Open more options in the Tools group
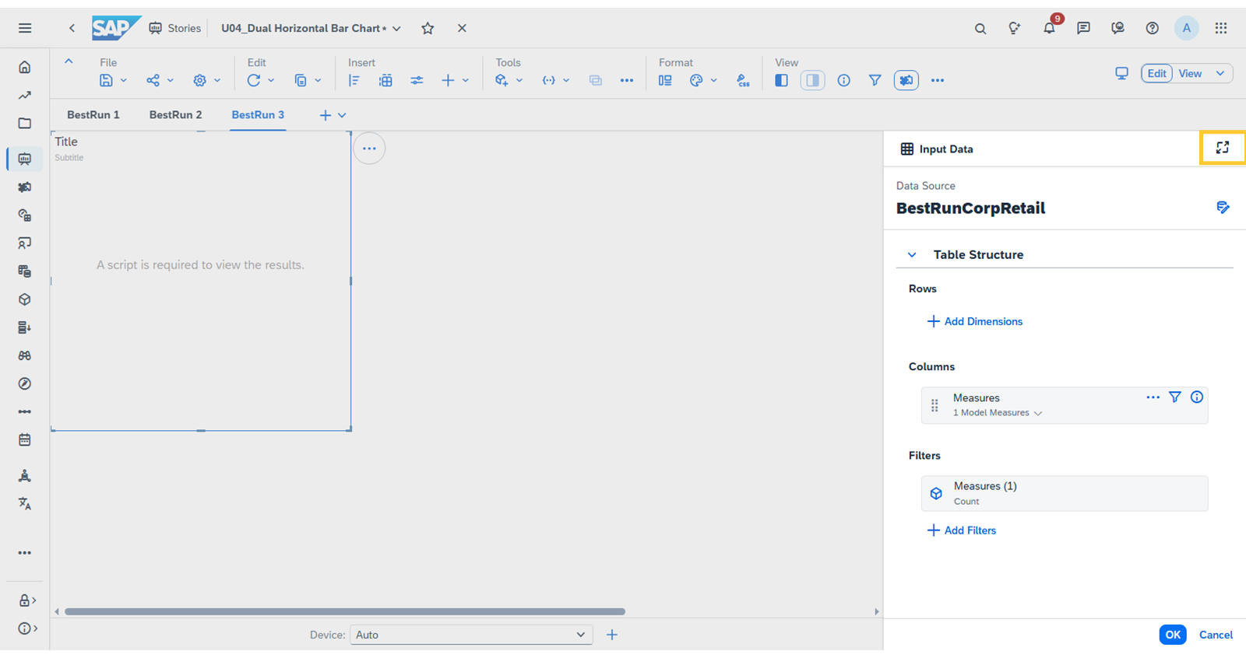1246x658 pixels. 627,80
